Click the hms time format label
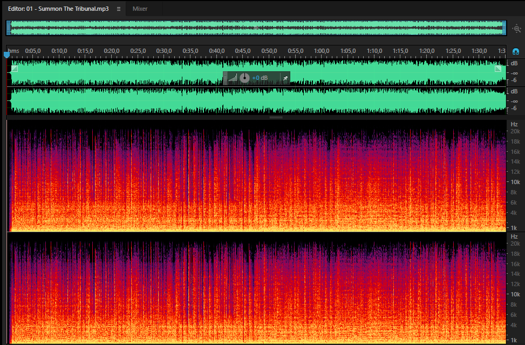Image resolution: width=525 pixels, height=345 pixels. pyautogui.click(x=13, y=51)
